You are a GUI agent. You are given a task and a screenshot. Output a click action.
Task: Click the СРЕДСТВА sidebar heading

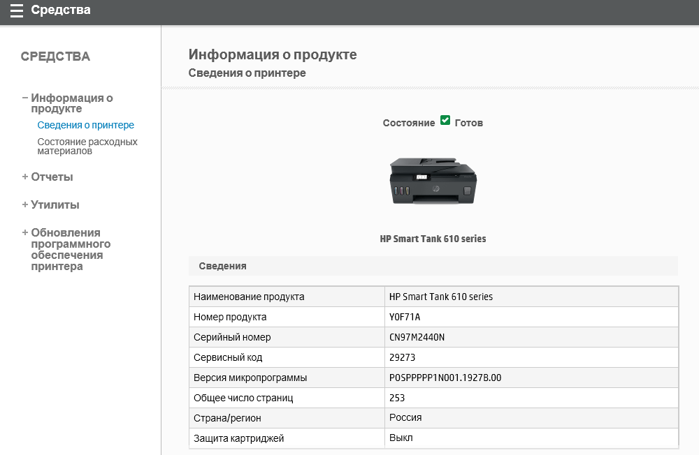click(55, 57)
